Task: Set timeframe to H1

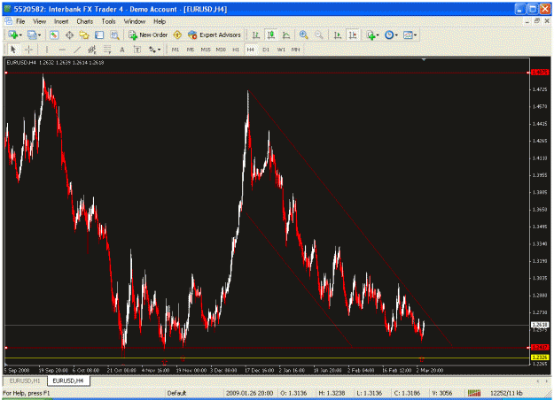Action: [236, 50]
